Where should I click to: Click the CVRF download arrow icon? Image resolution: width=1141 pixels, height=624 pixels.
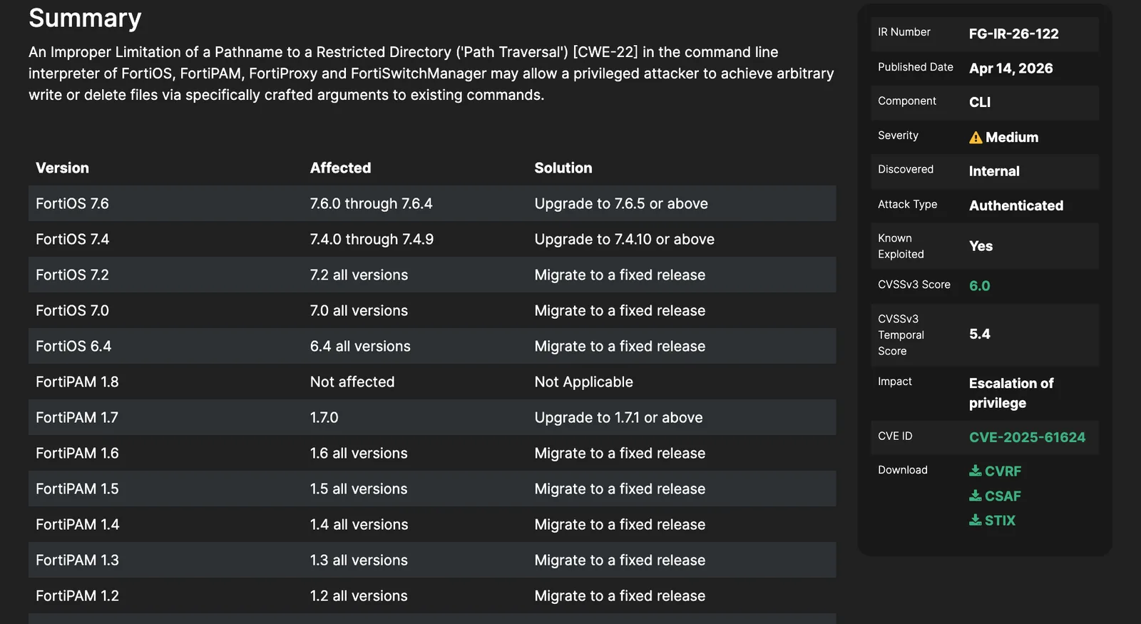coord(976,471)
